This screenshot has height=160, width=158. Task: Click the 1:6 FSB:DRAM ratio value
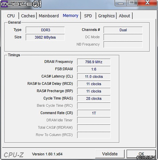pyautogui.click(x=94, y=69)
